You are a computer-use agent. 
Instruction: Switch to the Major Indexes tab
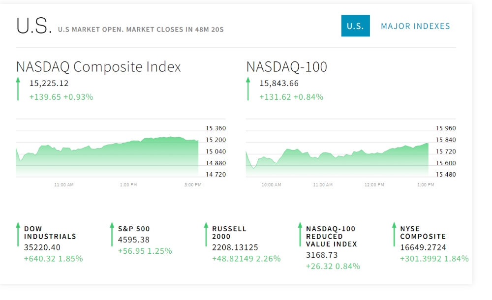415,26
